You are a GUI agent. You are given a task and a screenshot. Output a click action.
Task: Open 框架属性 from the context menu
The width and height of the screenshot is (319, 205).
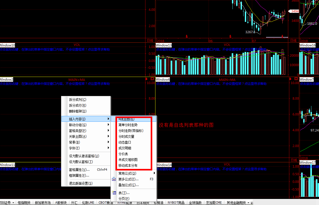click(86, 175)
